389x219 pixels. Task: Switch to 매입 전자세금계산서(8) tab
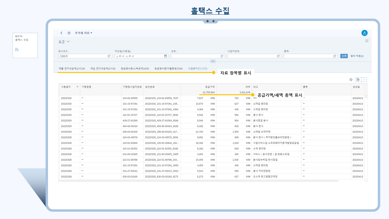pos(103,68)
